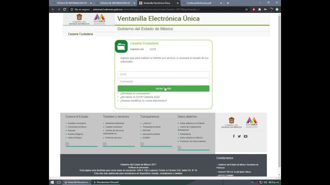Click the Carpeta Ciudadana green folder icon
Screen dimensions: 330x185
[121, 46]
